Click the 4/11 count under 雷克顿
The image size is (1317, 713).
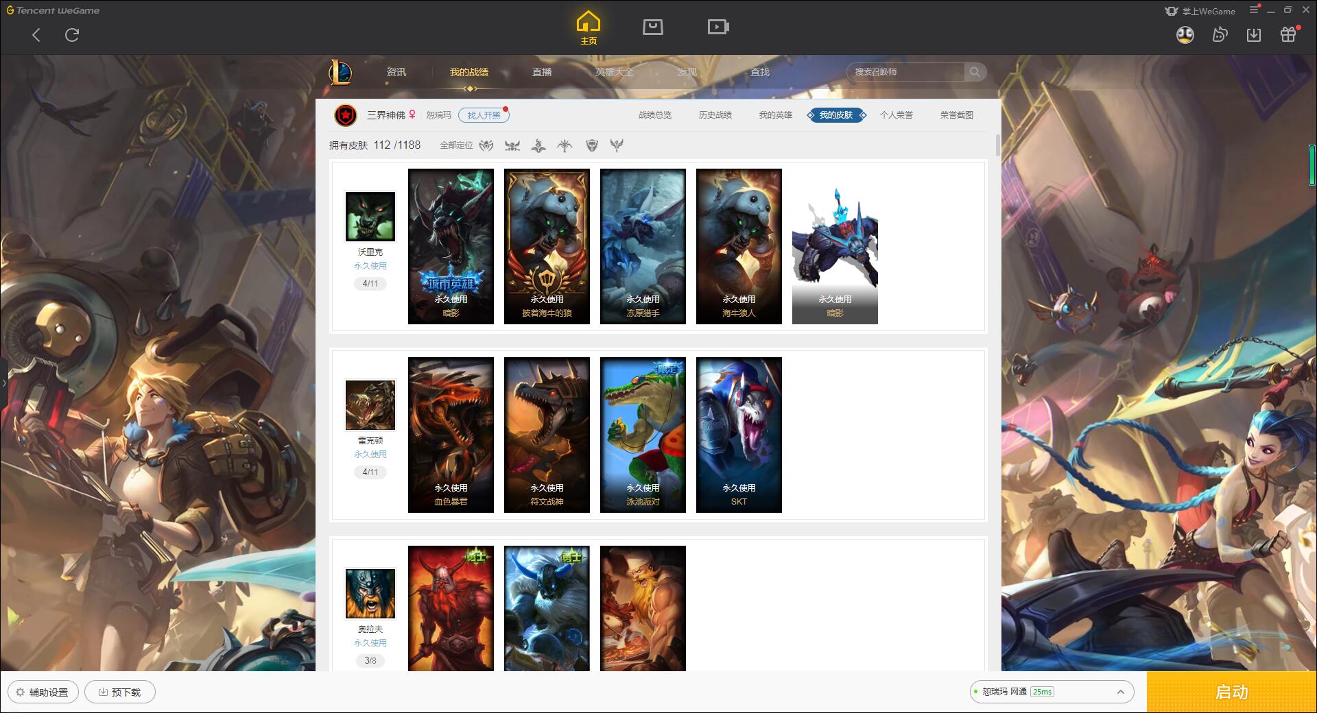tap(370, 472)
